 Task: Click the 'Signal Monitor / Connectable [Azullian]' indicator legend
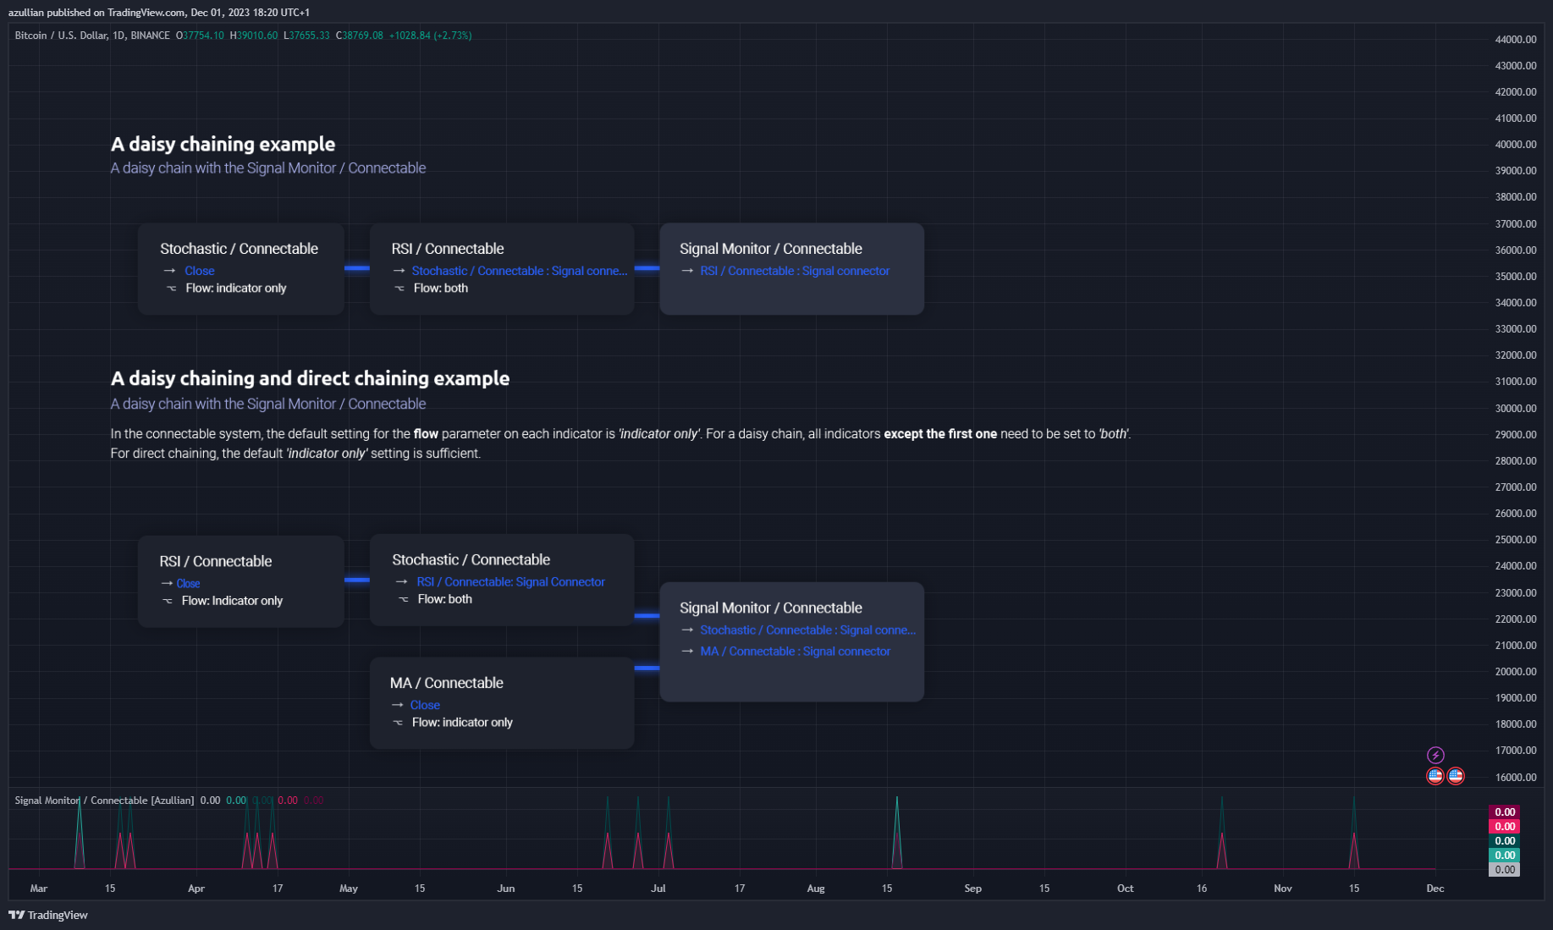[x=104, y=801]
